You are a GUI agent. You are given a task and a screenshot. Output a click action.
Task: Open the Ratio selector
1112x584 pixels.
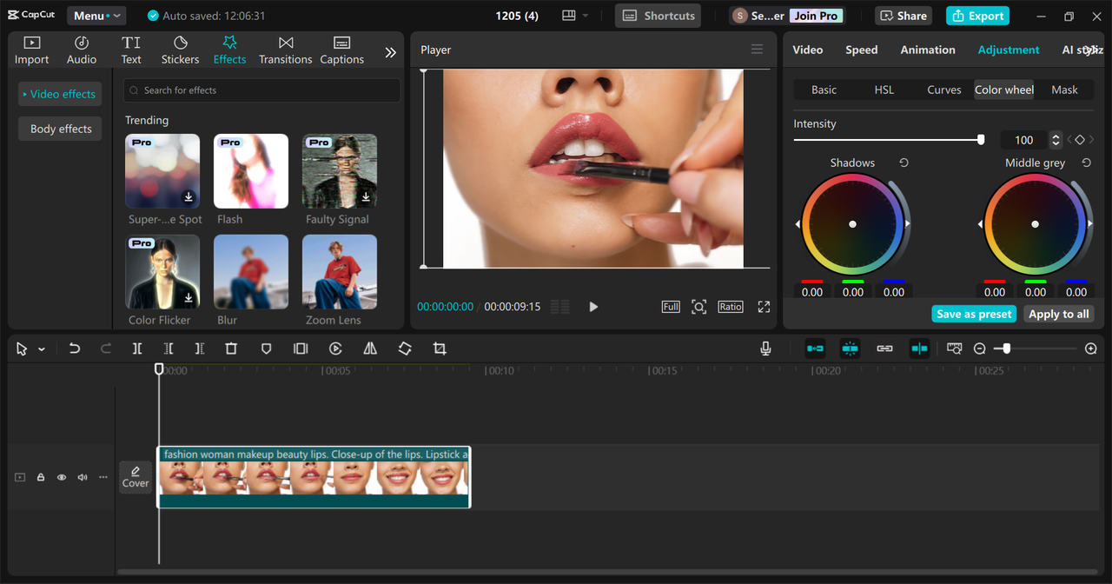[x=730, y=307]
